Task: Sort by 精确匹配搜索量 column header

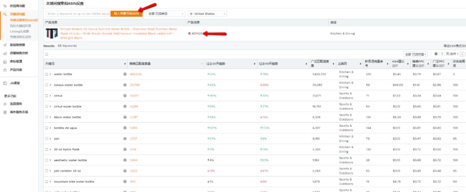Action: coord(140,64)
